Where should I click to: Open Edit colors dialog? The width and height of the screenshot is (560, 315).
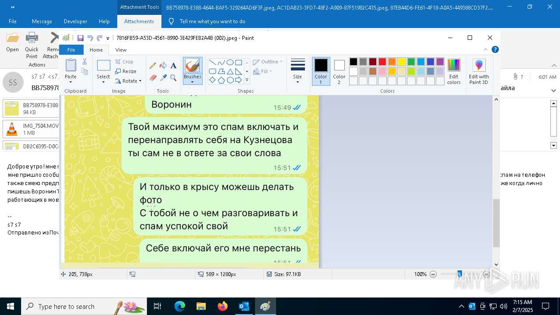(x=454, y=71)
